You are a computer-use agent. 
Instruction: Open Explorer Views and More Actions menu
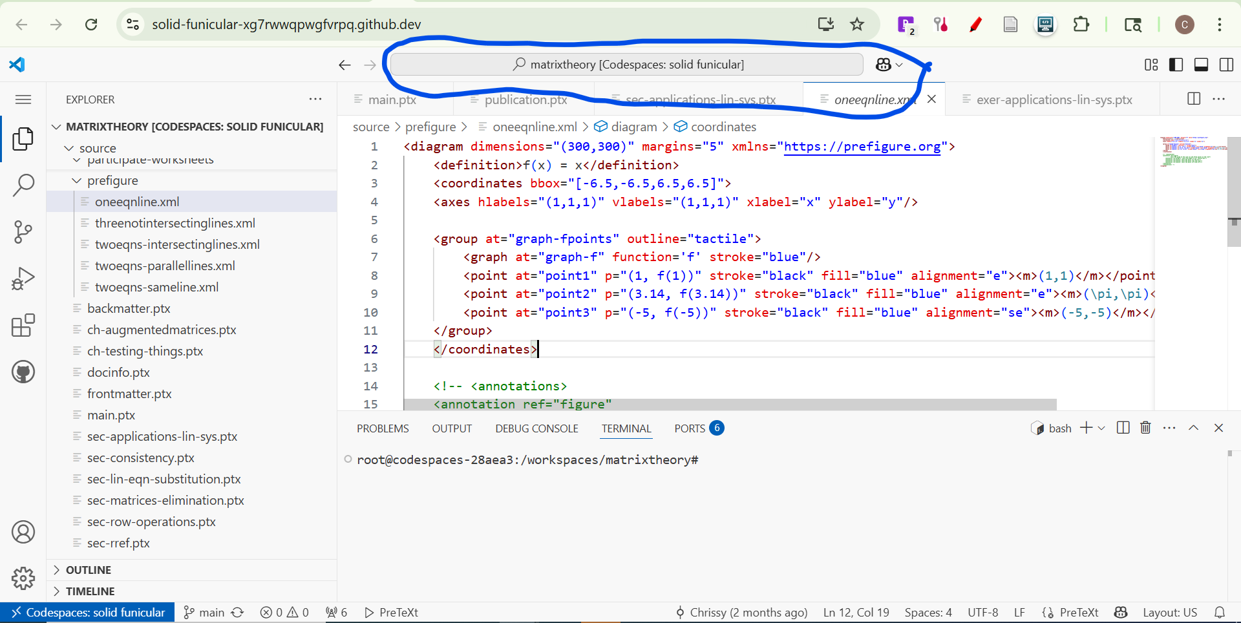(315, 99)
